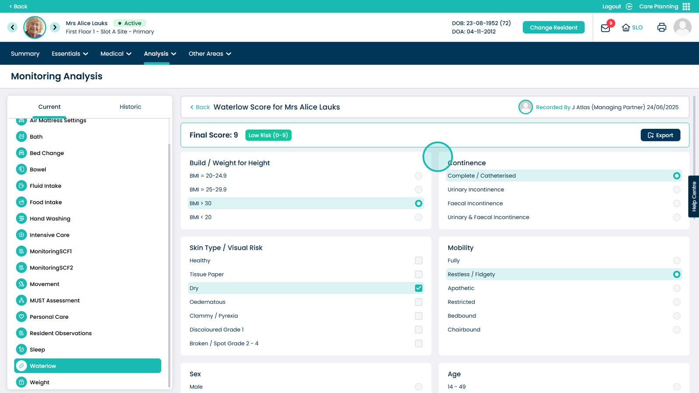699x393 pixels.
Task: Open the Care Planning apps grid icon
Action: coord(686,7)
